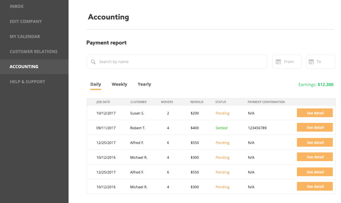Click the search magnifier icon

click(93, 62)
